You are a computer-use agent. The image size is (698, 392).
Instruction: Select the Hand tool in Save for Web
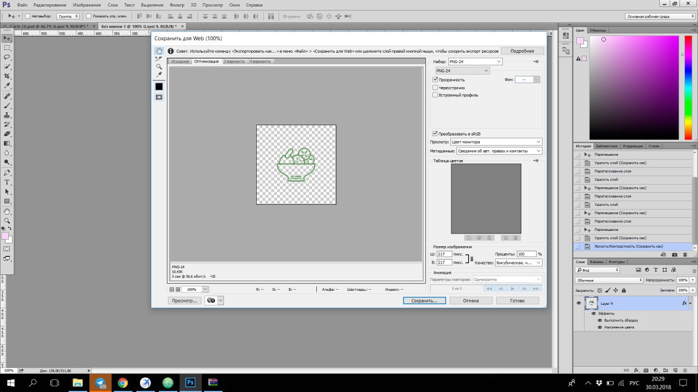159,51
